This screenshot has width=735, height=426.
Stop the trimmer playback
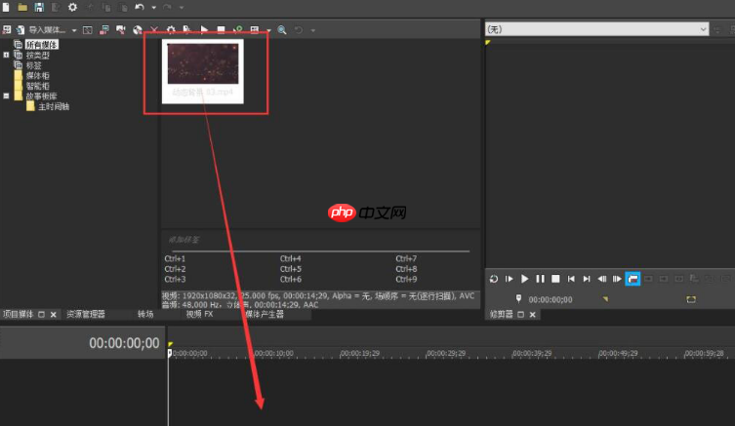pyautogui.click(x=554, y=279)
